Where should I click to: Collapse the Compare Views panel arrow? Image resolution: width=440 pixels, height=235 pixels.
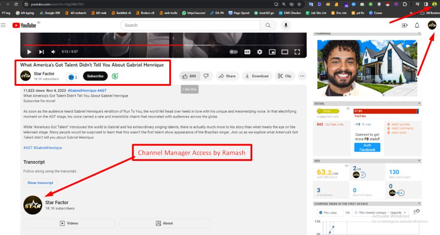(419, 204)
